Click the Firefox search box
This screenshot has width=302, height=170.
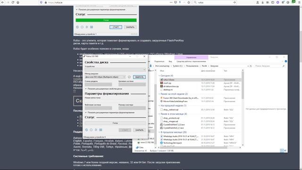click(x=215, y=2)
